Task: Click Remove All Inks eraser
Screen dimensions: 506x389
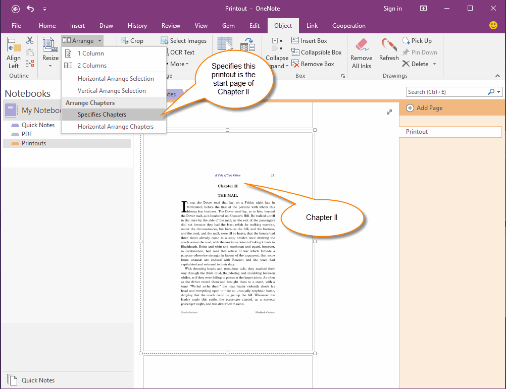Action: coord(362,53)
